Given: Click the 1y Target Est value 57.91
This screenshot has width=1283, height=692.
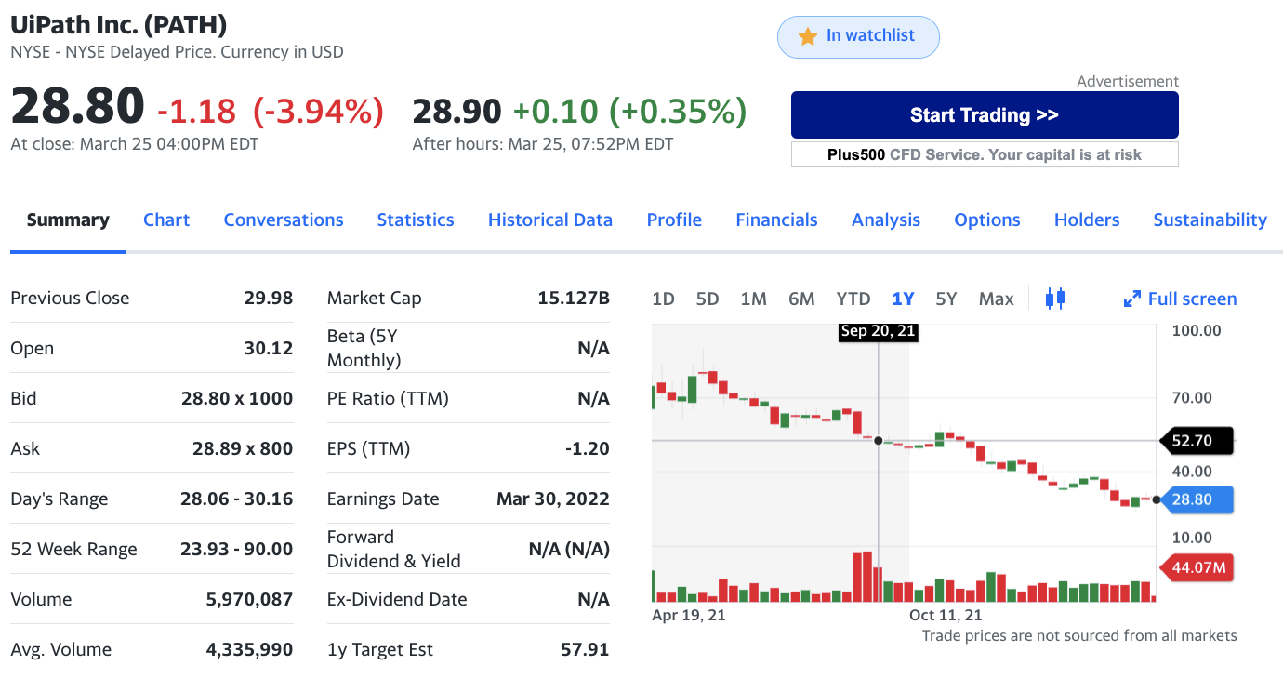Looking at the screenshot, I should point(585,650).
